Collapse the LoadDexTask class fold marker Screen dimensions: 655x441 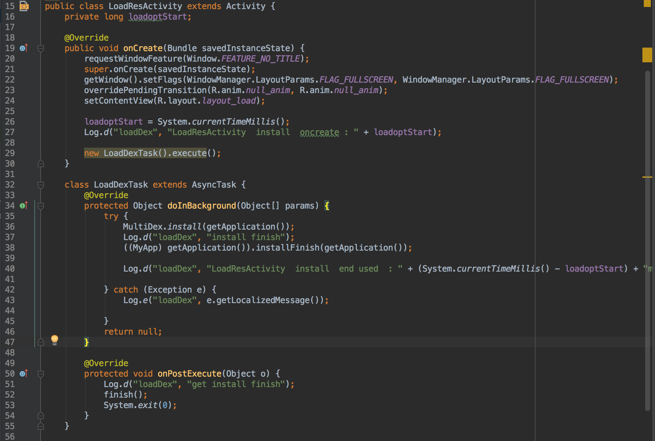coord(41,185)
